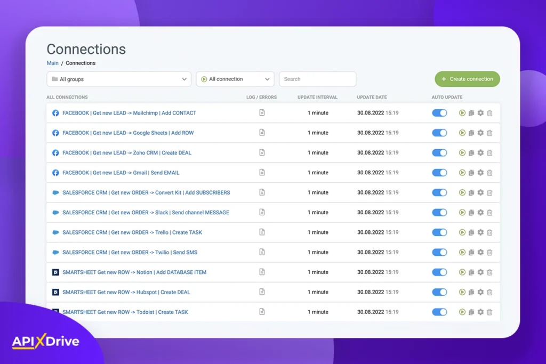
Task: Click the Create connection button
Action: (467, 79)
